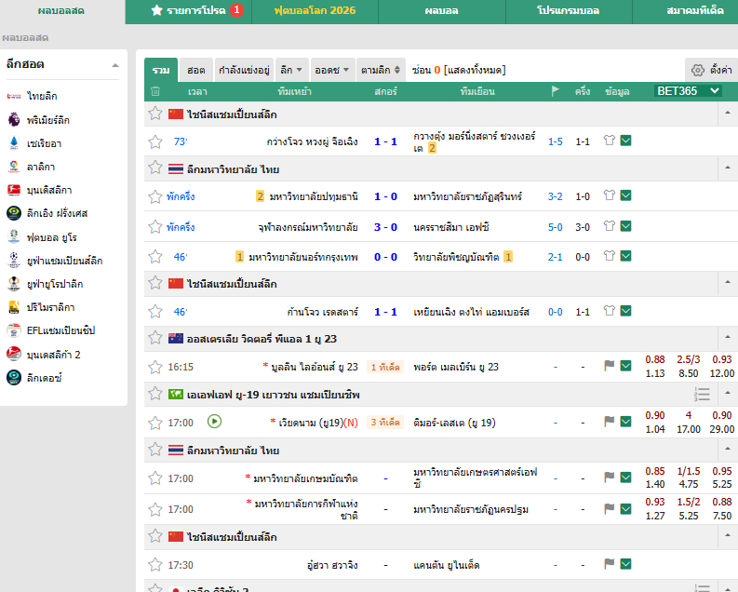This screenshot has width=738, height=592.
Task: Click the flag icon for มหาวิทยาลัยเกษมบัณฑิต match
Action: (x=609, y=478)
